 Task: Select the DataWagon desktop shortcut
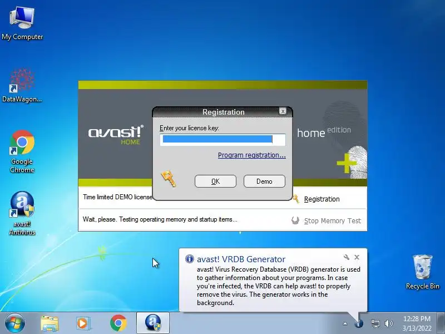22,86
